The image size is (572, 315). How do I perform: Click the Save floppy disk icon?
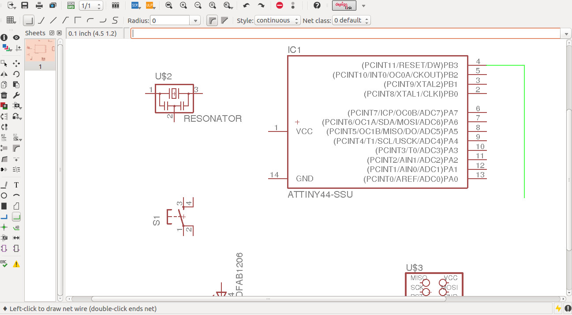(25, 6)
